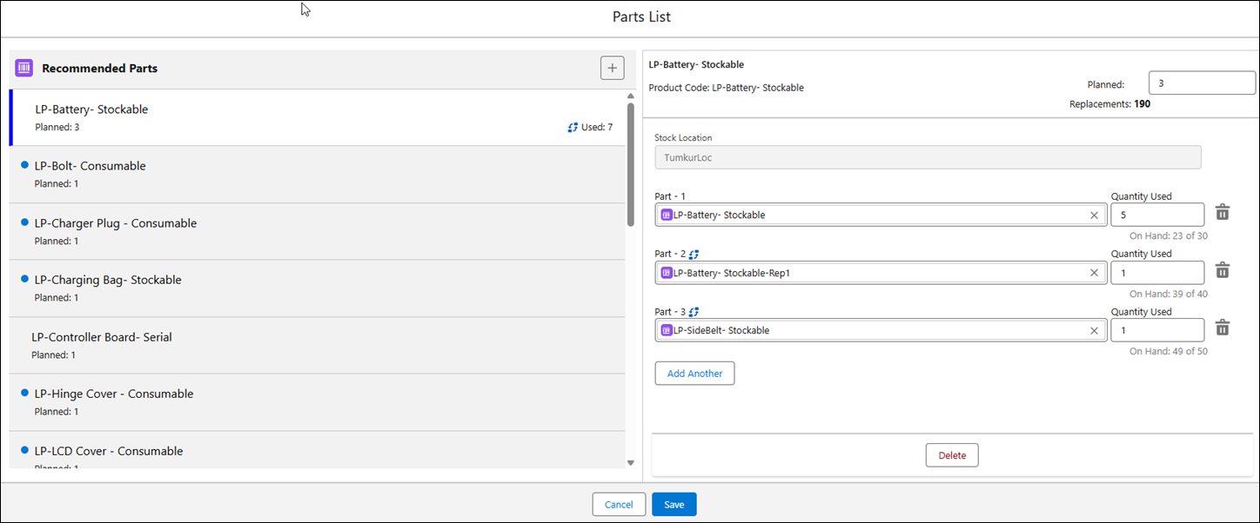Screen dimensions: 1260x523
Task: Click the parts list scrollbar thumb
Action: click(x=631, y=164)
